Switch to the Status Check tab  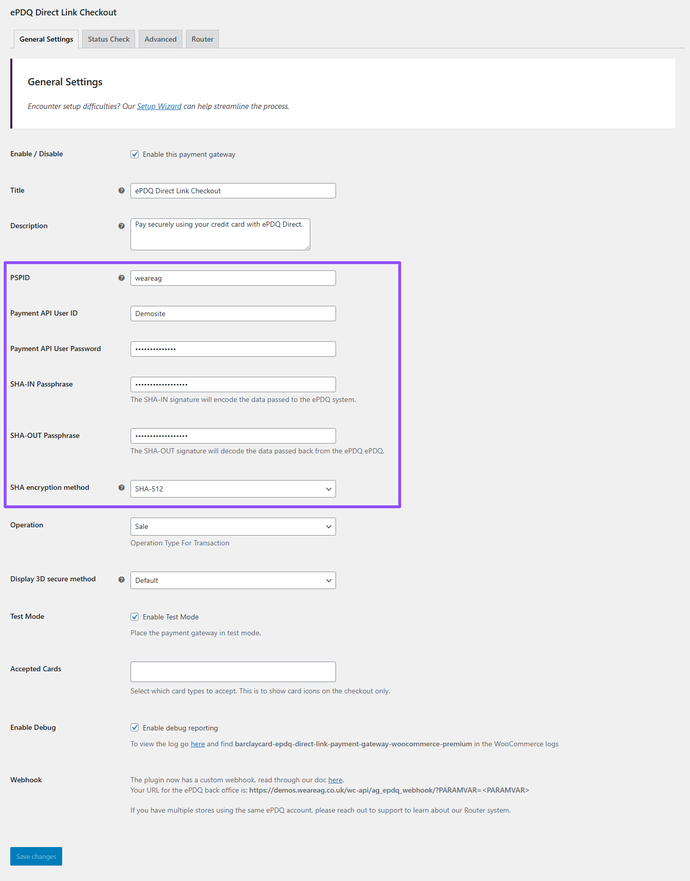[x=108, y=39]
